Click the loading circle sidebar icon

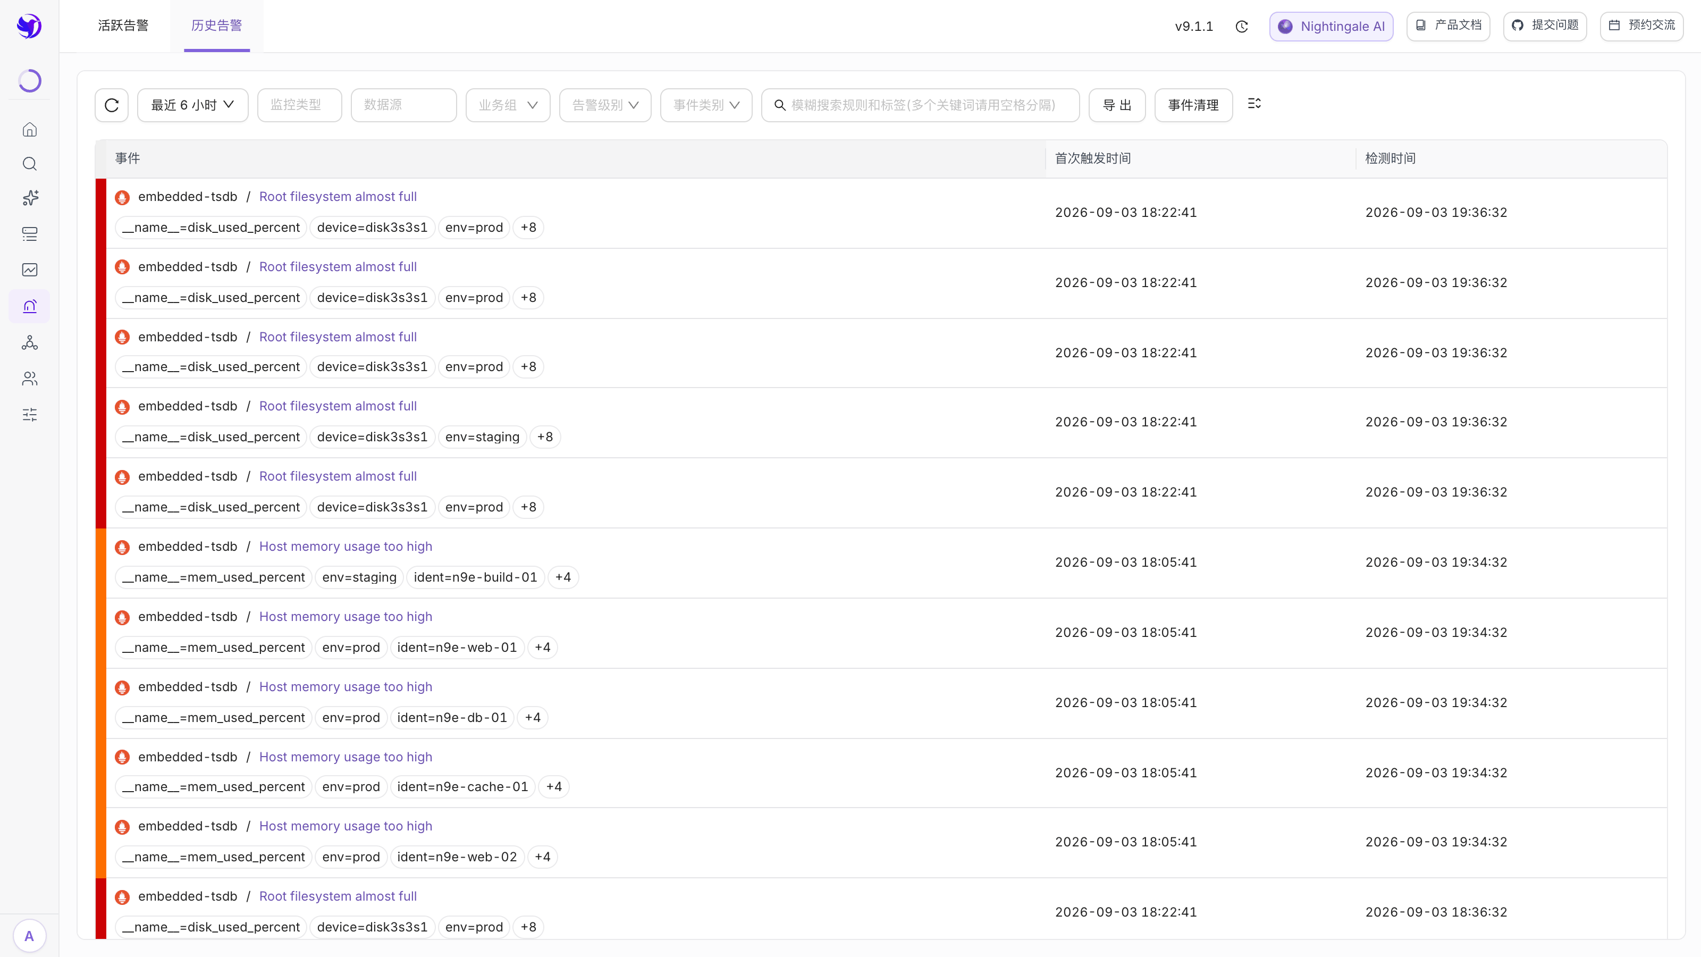30,81
